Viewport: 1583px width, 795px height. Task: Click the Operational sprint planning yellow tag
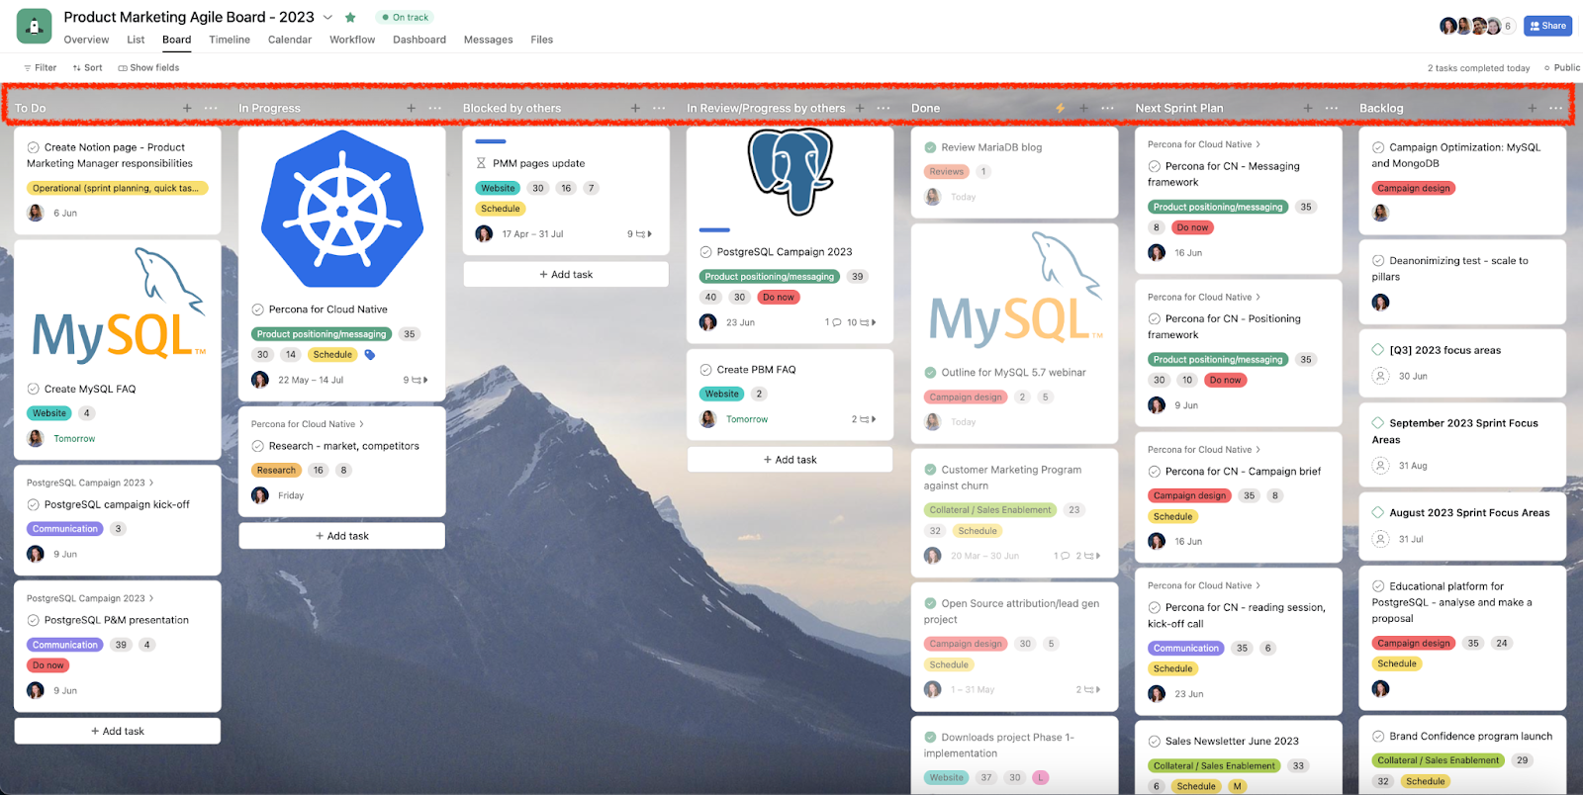(x=117, y=188)
